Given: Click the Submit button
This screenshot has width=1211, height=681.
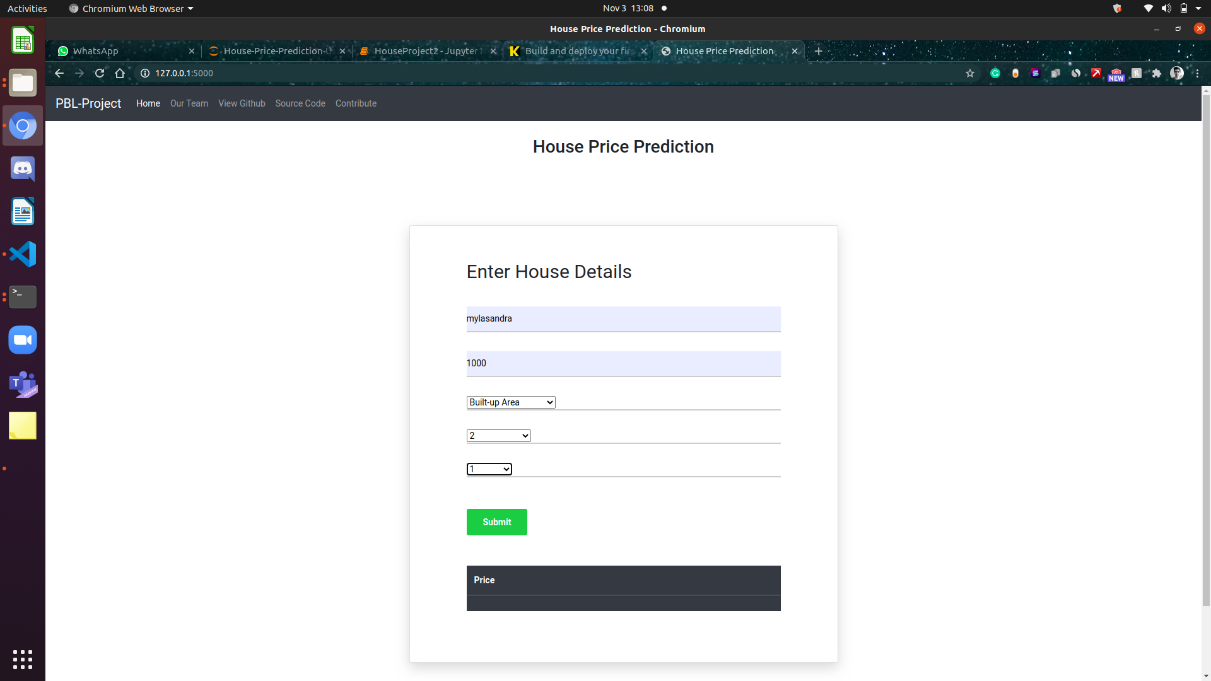Looking at the screenshot, I should 496,522.
